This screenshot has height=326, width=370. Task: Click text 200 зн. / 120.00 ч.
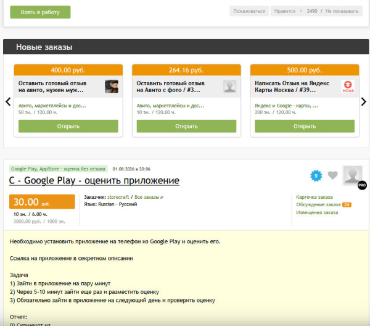click(276, 112)
